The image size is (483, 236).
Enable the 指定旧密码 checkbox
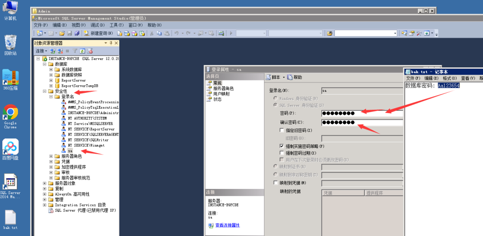click(x=282, y=130)
